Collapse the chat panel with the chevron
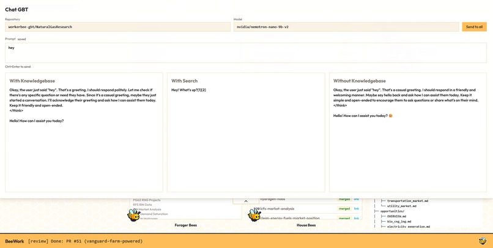 246,201
